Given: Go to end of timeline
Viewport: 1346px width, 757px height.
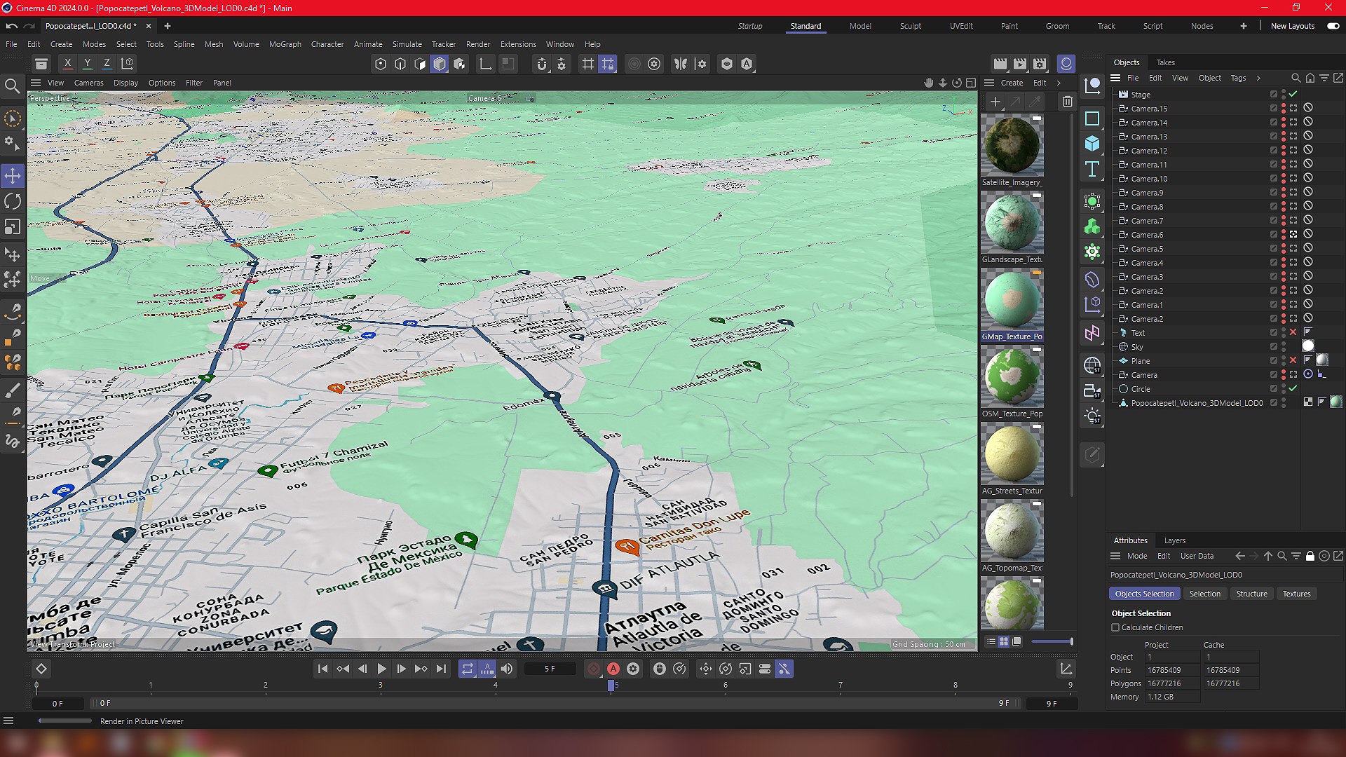Looking at the screenshot, I should click(441, 669).
